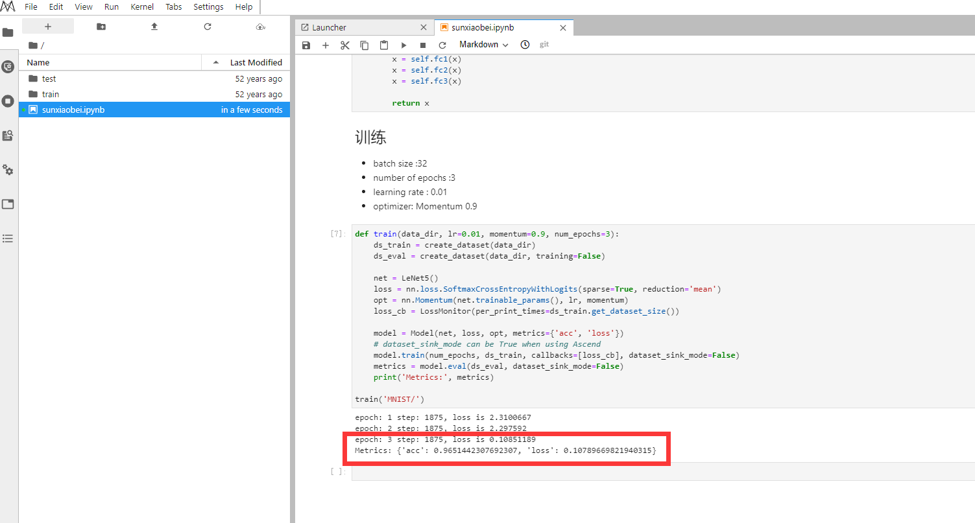Click the 'optimizer: Momentum 0.9' bullet
This screenshot has height=523, width=975.
pos(425,206)
